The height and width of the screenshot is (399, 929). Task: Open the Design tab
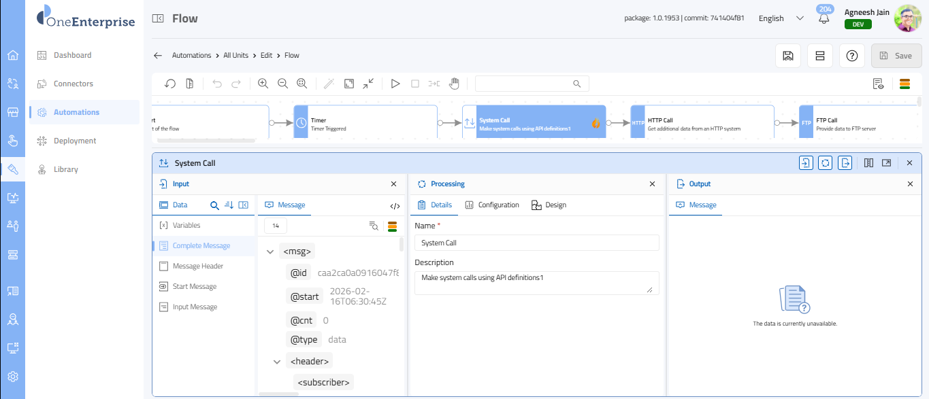(x=549, y=205)
